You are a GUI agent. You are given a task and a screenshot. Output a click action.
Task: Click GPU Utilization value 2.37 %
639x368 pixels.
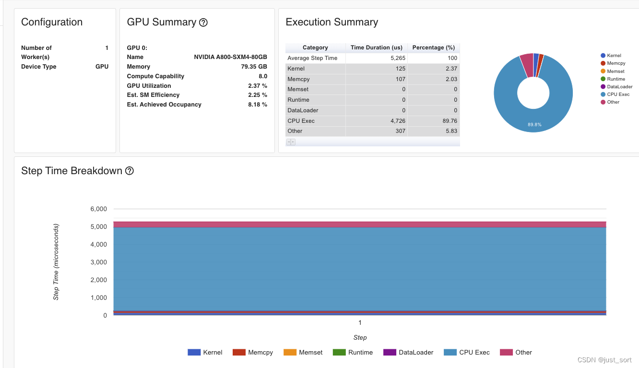pos(258,86)
